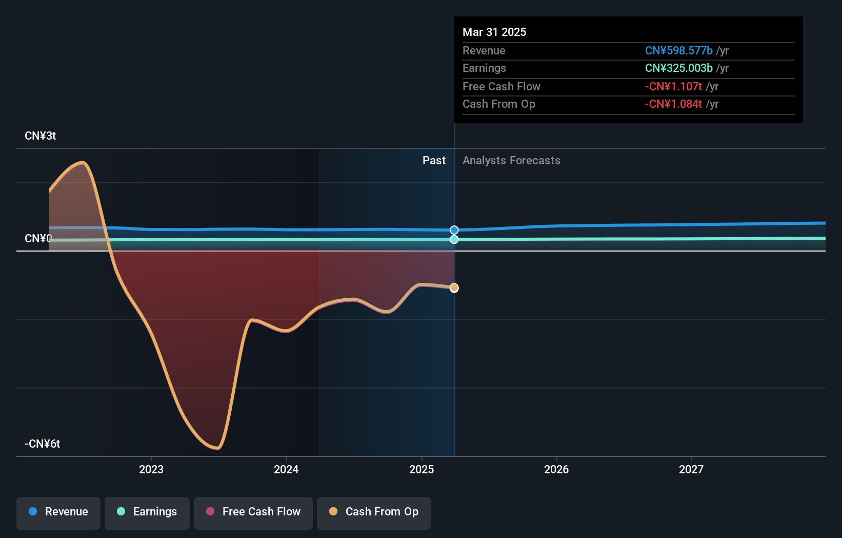
Task: Select the blue Revenue data point marker
Action: pos(454,230)
